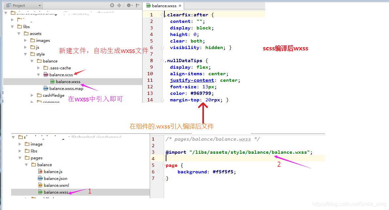Expand the js folder
389x210 pixels.
click(25, 47)
